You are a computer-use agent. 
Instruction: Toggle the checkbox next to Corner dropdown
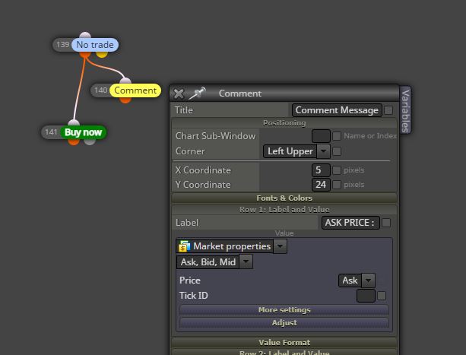(x=337, y=151)
